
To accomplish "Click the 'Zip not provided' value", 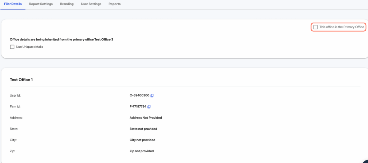I will point(142,151).
